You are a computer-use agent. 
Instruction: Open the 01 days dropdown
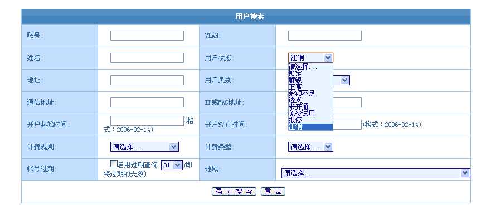pyautogui.click(x=172, y=165)
